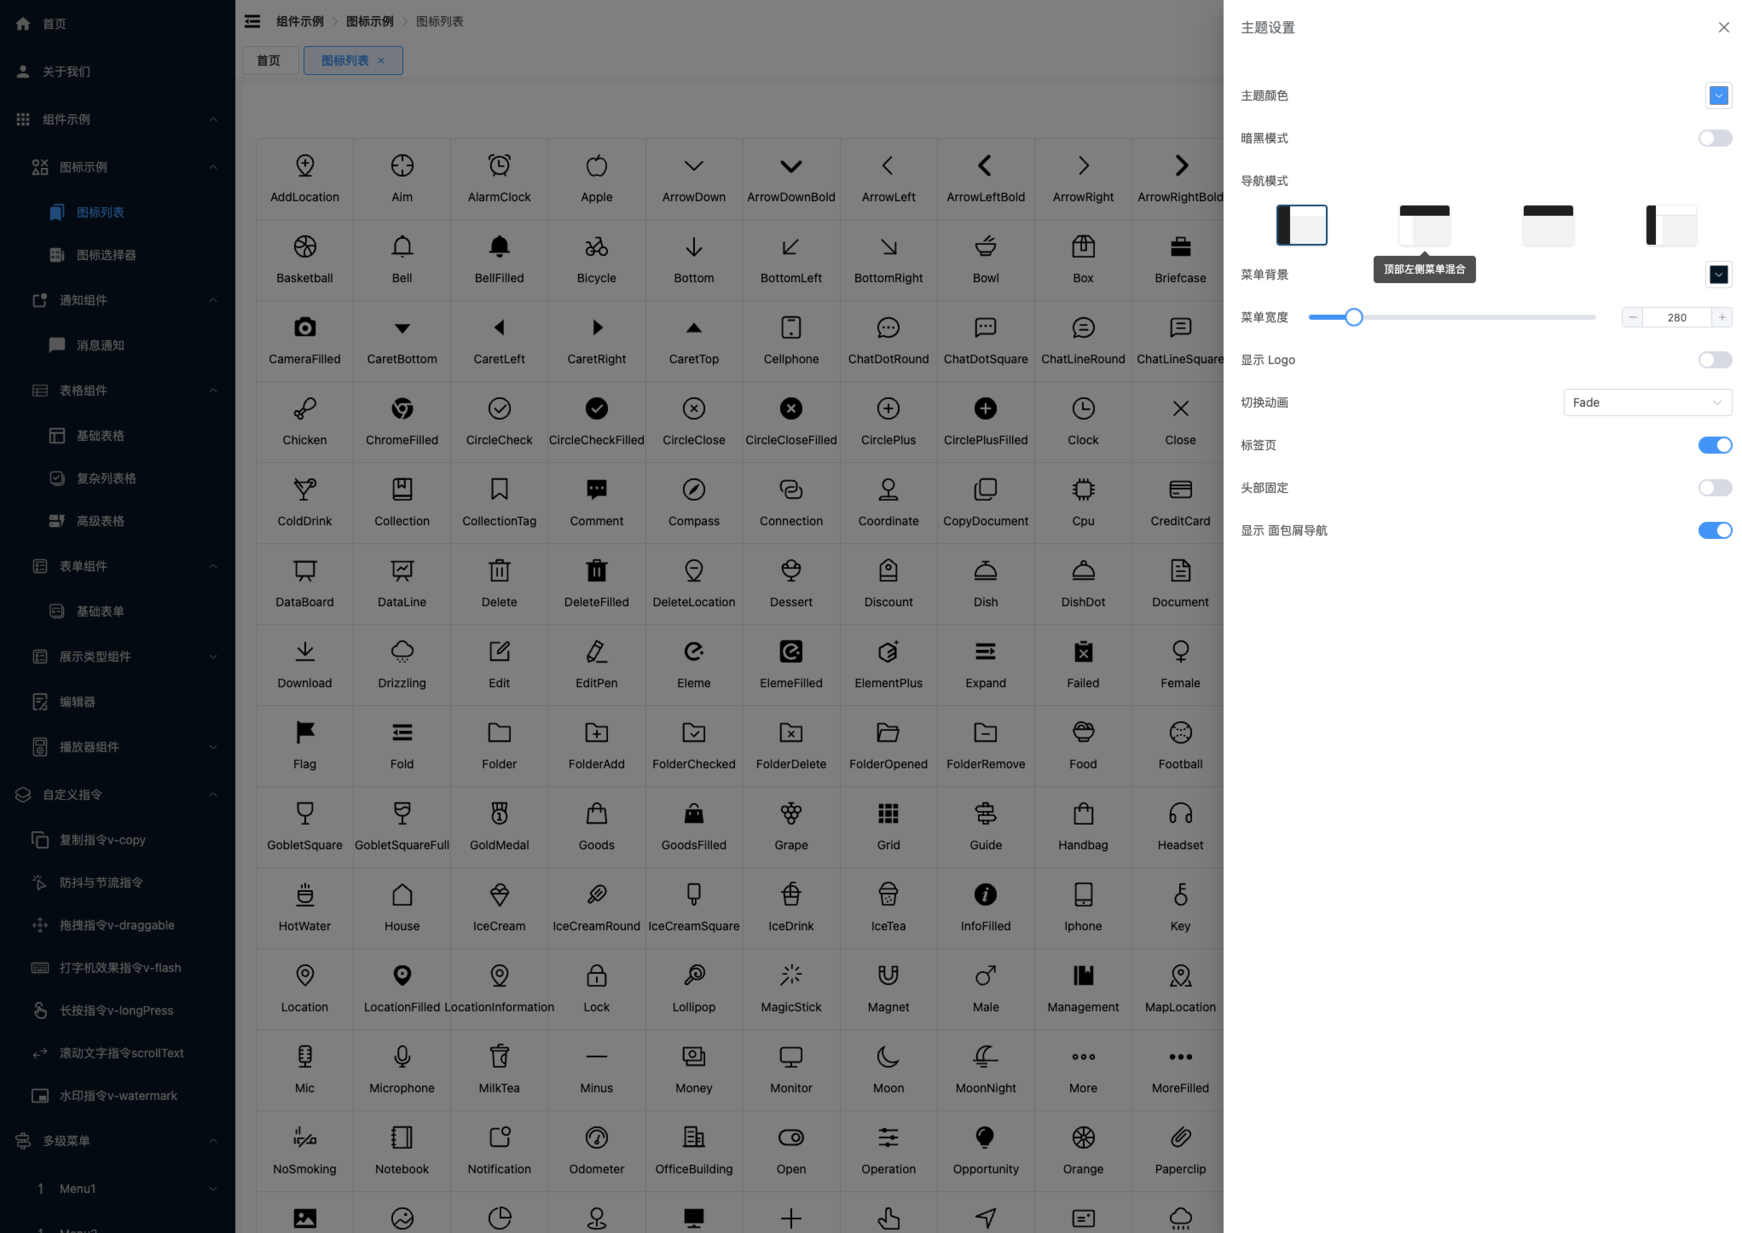Disable the 标签页 tabs switch
Image resolution: width=1742 pixels, height=1233 pixels.
tap(1714, 445)
